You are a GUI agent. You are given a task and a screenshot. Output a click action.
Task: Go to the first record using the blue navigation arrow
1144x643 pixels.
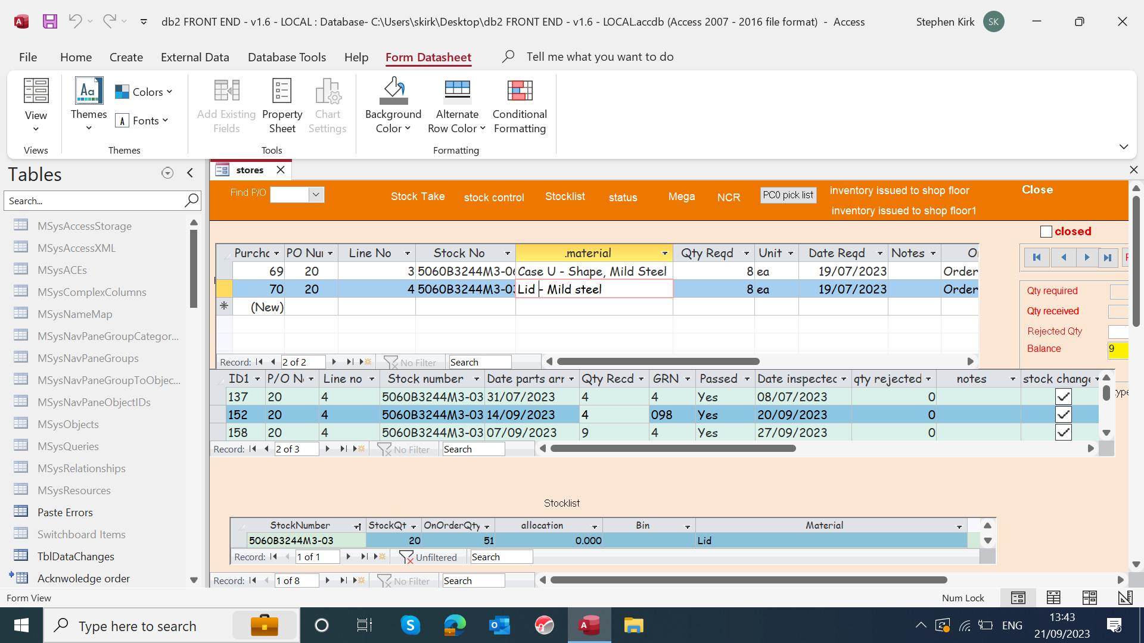click(1037, 257)
